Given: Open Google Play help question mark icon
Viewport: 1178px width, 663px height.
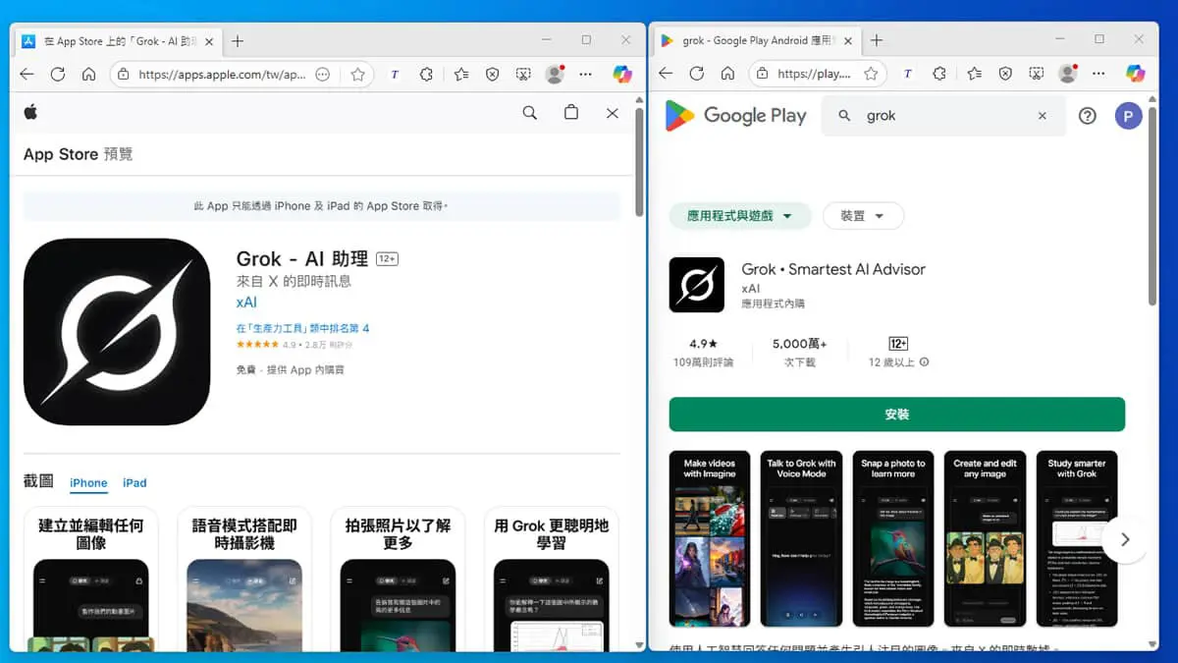Looking at the screenshot, I should (1087, 115).
